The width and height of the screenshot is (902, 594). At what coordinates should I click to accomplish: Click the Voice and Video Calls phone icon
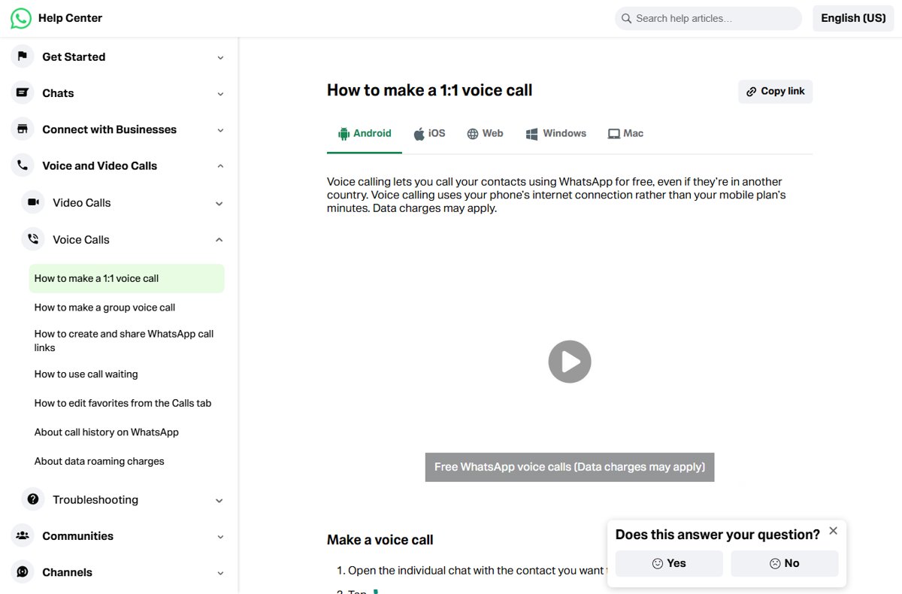tap(23, 165)
